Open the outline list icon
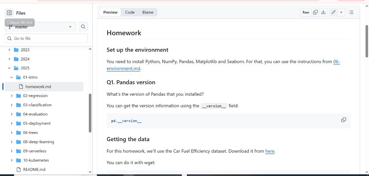369x176 pixels. point(351,12)
